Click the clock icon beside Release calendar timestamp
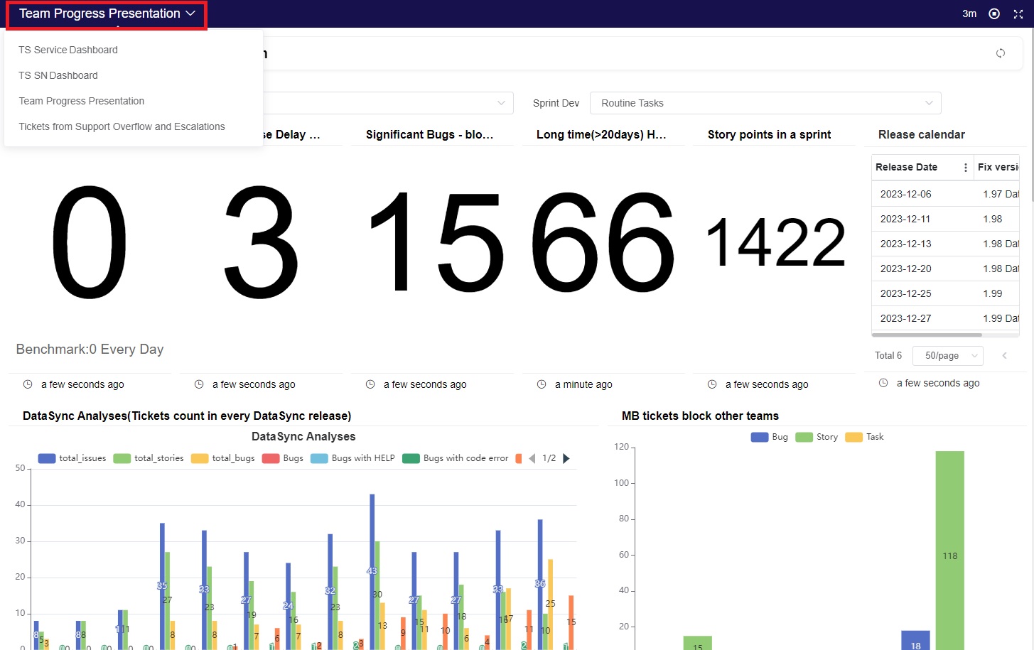 (x=883, y=382)
